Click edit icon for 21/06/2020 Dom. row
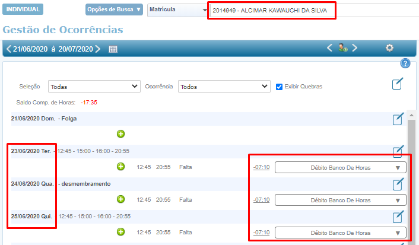The height and width of the screenshot is (245, 419). click(x=398, y=119)
